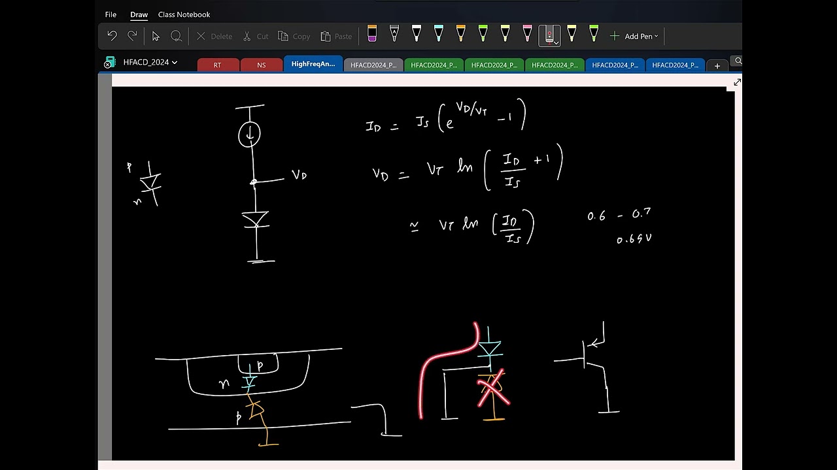This screenshot has height=470, width=837.
Task: Pick the green pen beside the orange pen
Action: pyautogui.click(x=483, y=35)
